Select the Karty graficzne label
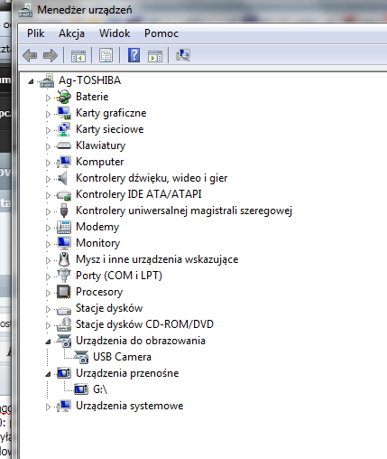 [x=111, y=113]
